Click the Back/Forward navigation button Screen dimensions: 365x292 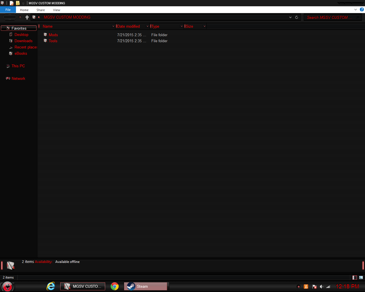[10, 17]
